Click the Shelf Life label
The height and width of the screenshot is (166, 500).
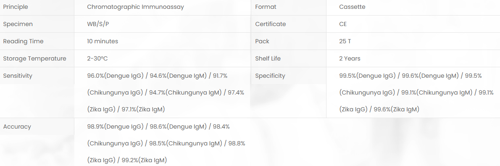(x=268, y=58)
